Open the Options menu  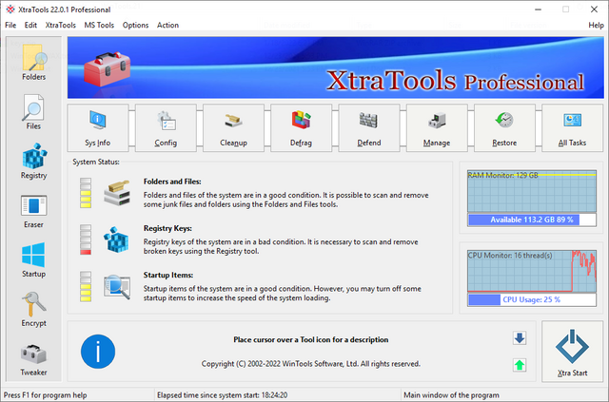pos(135,26)
